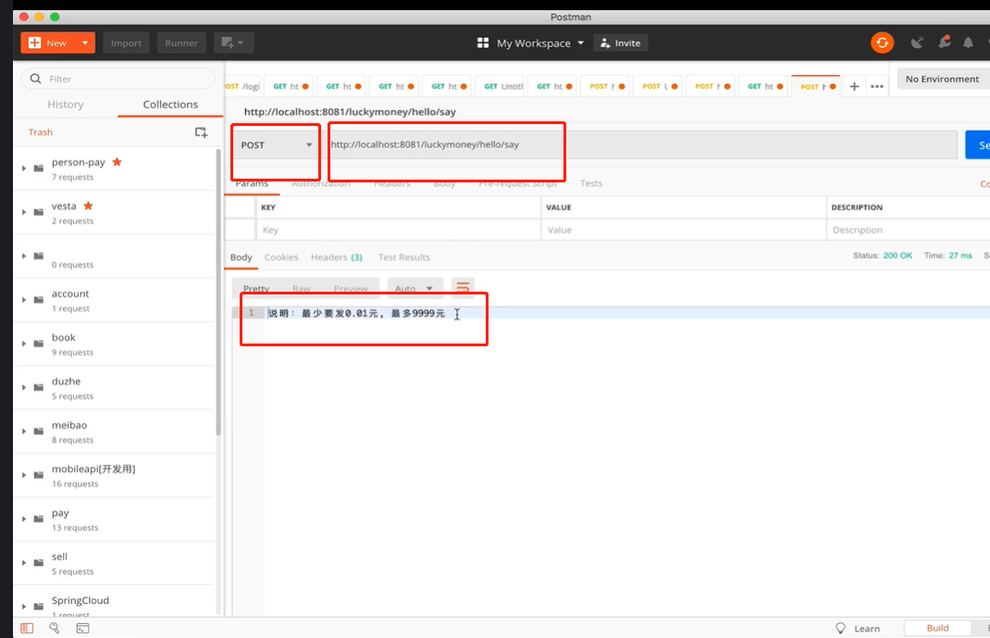990x638 pixels.
Task: Click the Key parameter cell
Action: 399,230
